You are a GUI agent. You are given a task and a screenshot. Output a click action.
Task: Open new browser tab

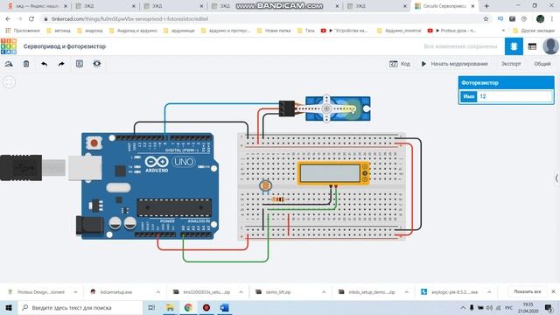tap(486, 6)
